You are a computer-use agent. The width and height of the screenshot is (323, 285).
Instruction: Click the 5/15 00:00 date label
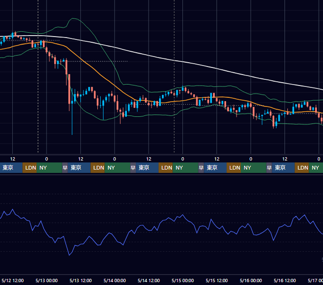tap(183, 280)
